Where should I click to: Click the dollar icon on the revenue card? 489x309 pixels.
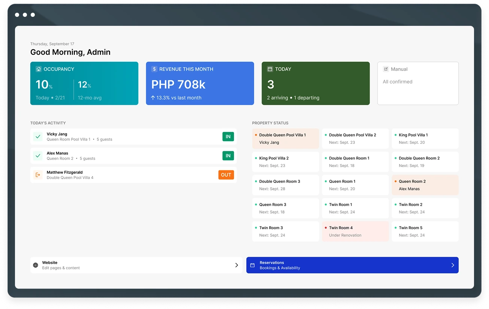pyautogui.click(x=154, y=69)
